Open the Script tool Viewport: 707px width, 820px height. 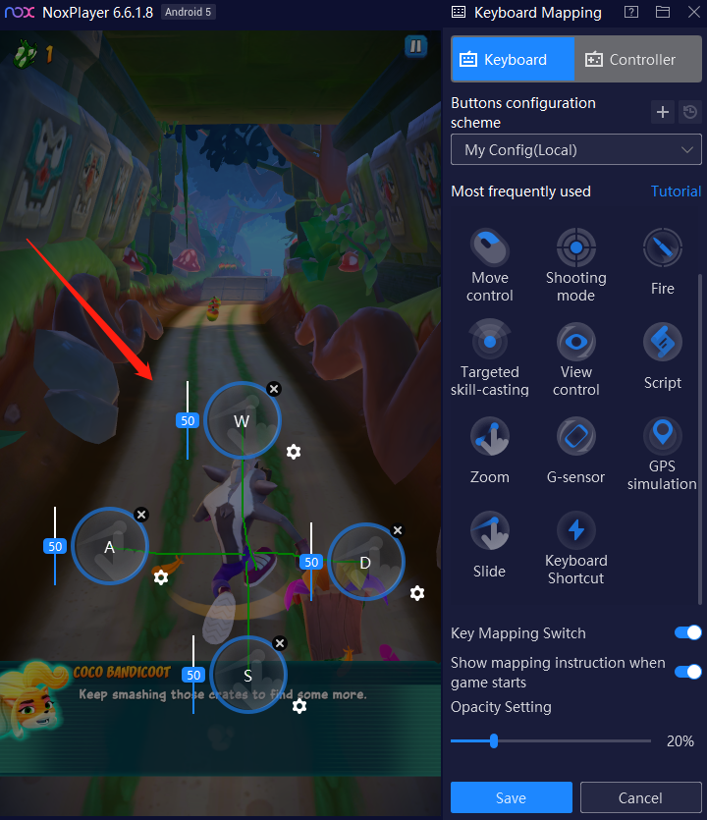coord(662,356)
